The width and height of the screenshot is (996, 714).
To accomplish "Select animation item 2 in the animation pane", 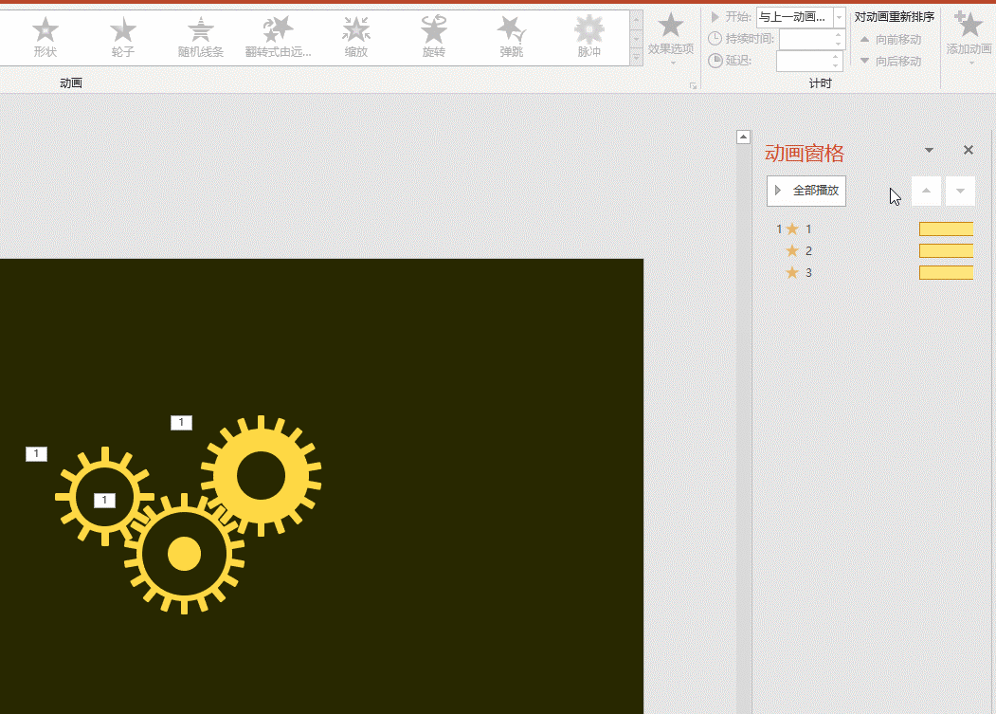I will coord(808,251).
